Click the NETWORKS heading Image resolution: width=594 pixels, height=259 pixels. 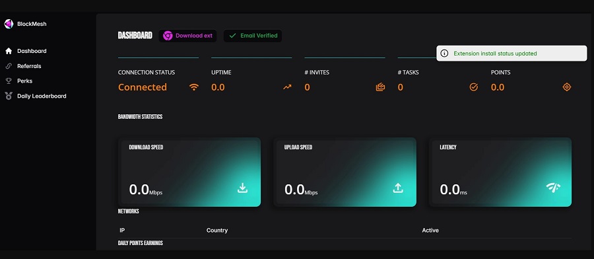pos(129,211)
